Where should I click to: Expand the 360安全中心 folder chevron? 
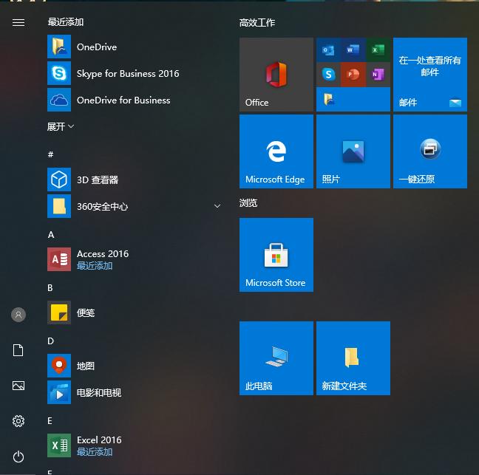pos(217,206)
